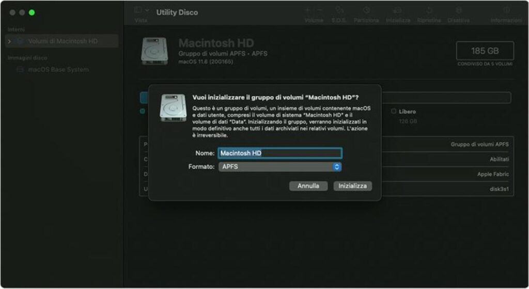Click the Libero legend circle
Viewport: 529px width, 289px height.
click(393, 111)
